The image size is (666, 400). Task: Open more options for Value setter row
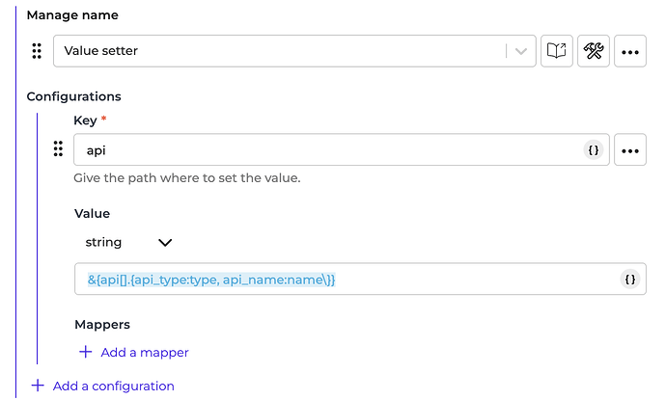pyautogui.click(x=630, y=51)
